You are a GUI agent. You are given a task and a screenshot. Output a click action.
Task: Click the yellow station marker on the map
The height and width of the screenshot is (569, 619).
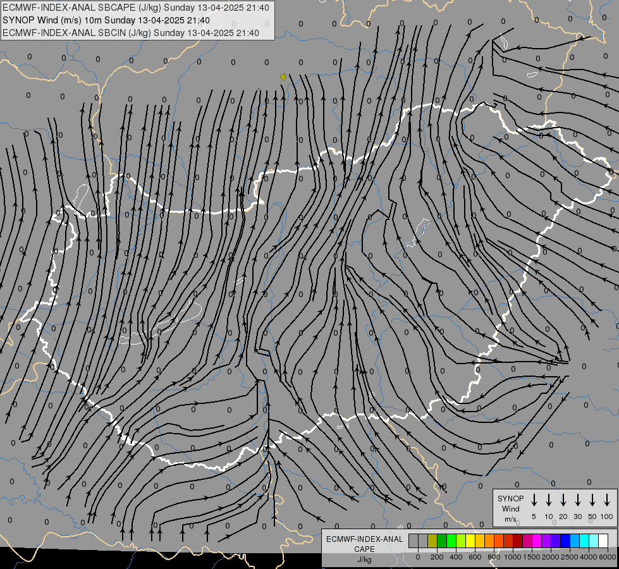pyautogui.click(x=283, y=77)
